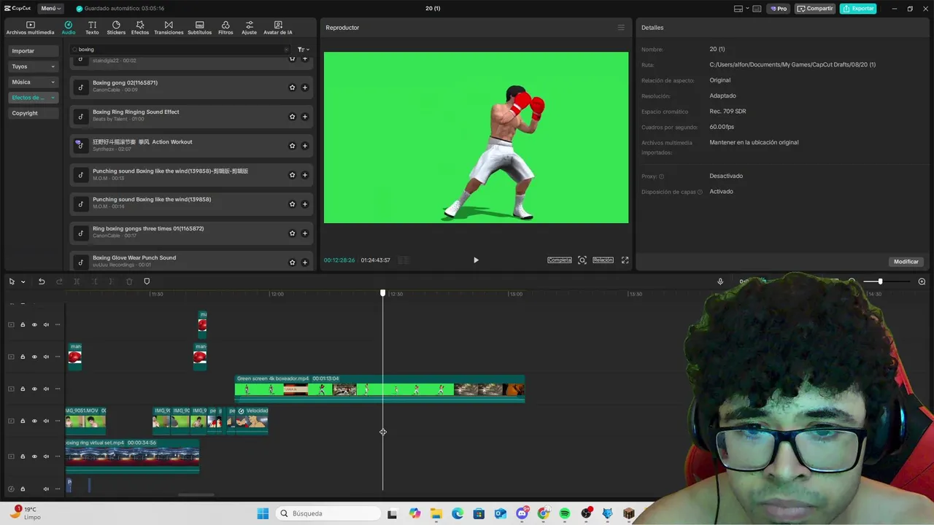Add Boxing Ring Ringing Sound Effect to timeline
The width and height of the screenshot is (934, 525).
point(305,117)
